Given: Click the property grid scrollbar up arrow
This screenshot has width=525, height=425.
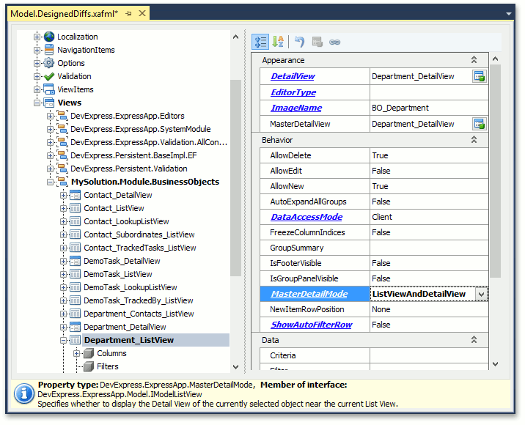Looking at the screenshot, I should [x=495, y=59].
